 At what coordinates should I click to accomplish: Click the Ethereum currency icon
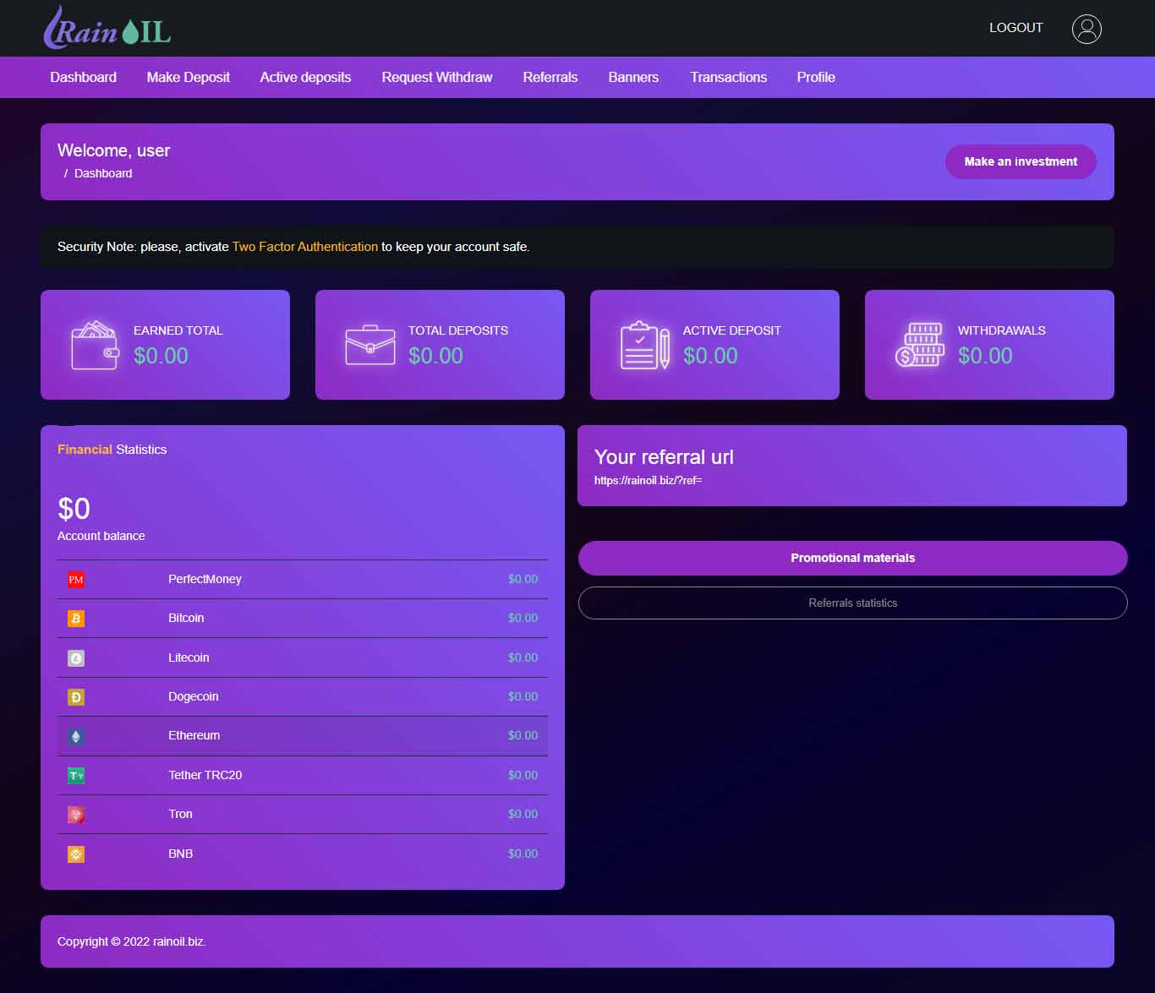pos(76,736)
